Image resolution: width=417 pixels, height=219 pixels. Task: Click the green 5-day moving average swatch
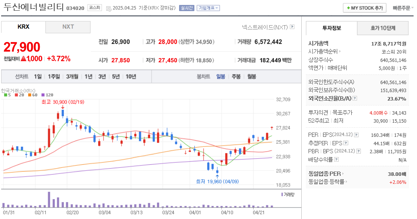(x=6, y=95)
